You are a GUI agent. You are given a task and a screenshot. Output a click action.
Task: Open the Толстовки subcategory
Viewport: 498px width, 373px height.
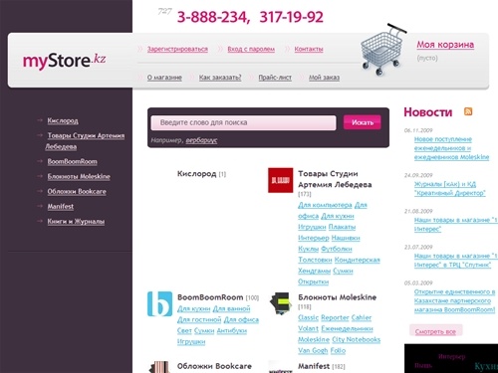[315, 260]
